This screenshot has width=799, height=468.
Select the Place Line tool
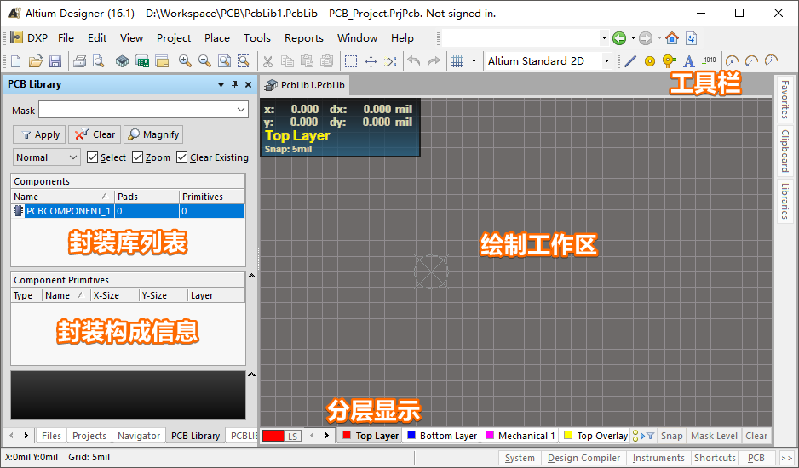(x=629, y=61)
